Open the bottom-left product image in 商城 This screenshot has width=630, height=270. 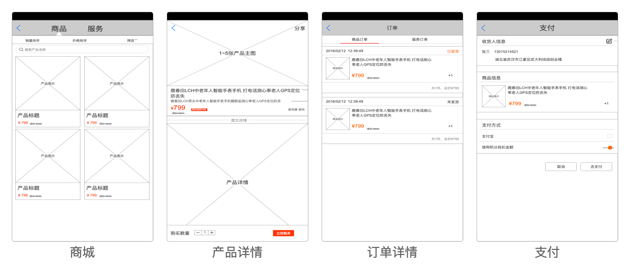click(x=48, y=156)
